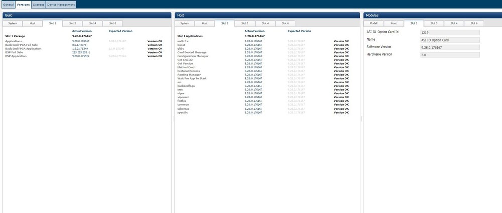Switch to the Licenses tab

(39, 5)
